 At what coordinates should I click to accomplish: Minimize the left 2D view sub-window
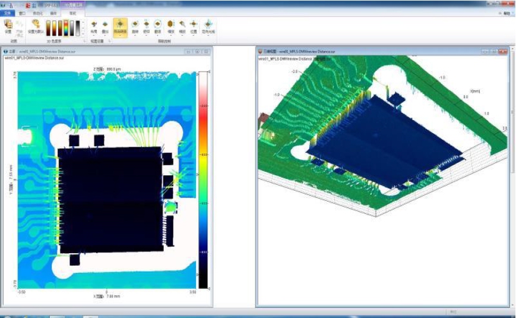(188, 51)
